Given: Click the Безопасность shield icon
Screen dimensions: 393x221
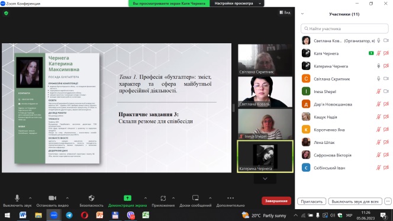Looking at the screenshot, I should pyautogui.click(x=92, y=198).
